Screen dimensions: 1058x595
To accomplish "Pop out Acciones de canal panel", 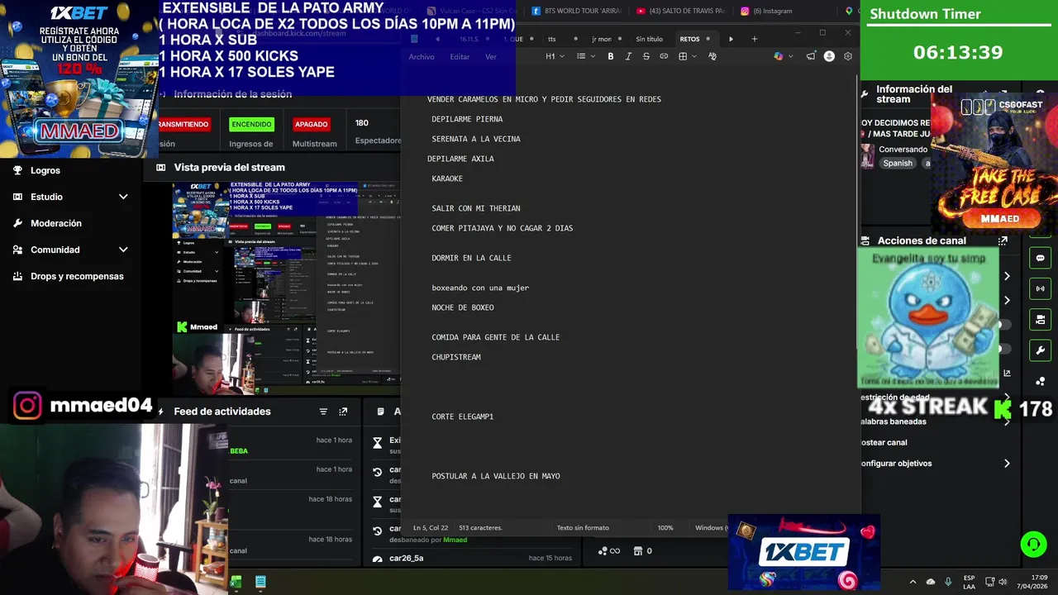I will pos(1003,241).
